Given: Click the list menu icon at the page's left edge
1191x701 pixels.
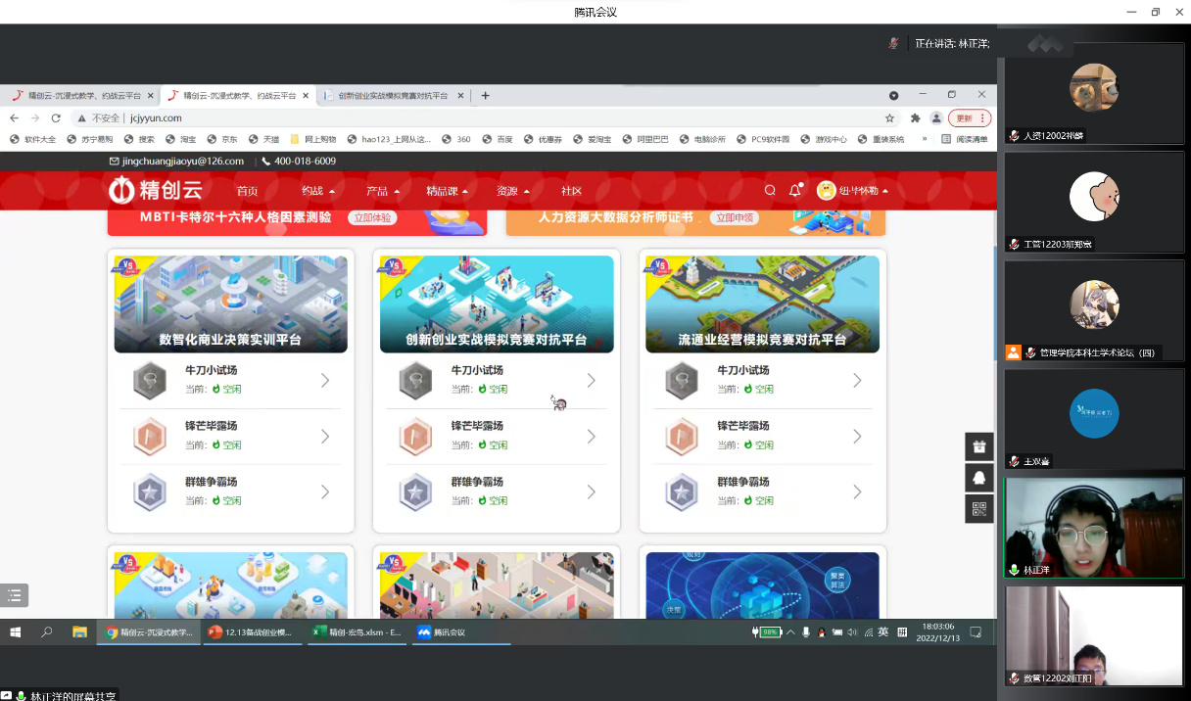Looking at the screenshot, I should [x=14, y=595].
